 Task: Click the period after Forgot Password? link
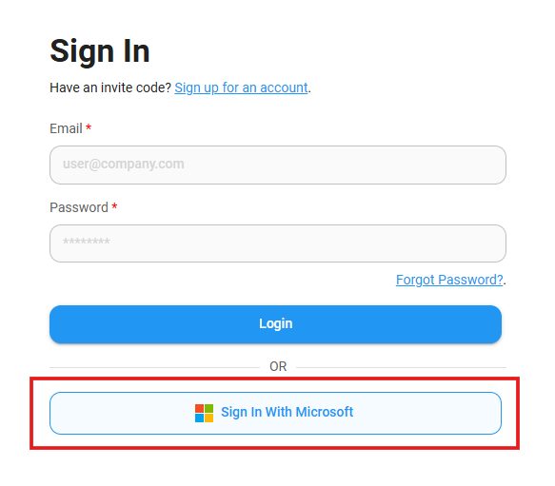coord(505,283)
